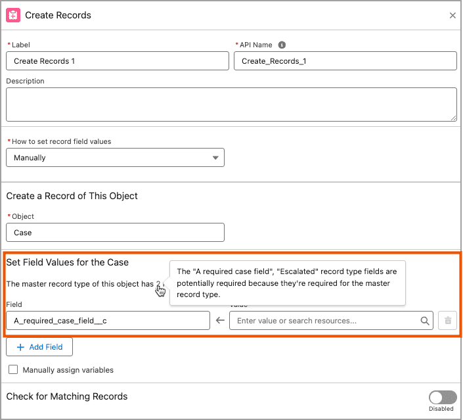
Task: Click the Set Field Values for the Case heading
Action: [x=68, y=262]
